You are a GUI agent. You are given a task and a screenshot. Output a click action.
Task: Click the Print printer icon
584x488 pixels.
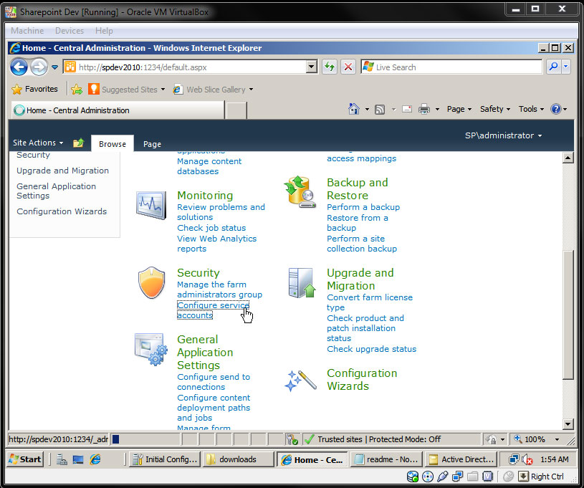click(x=424, y=109)
